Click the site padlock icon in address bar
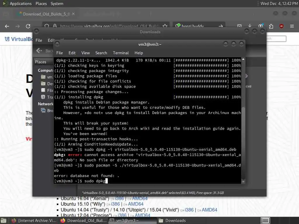 tap(55, 26)
